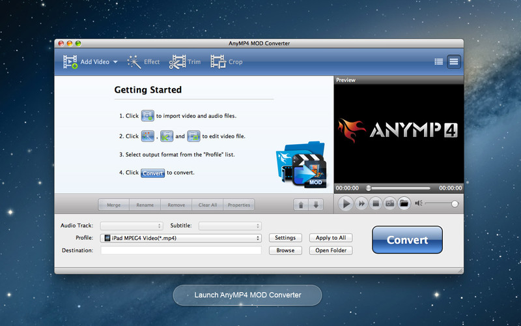Open the Audio Track dropdown
This screenshot has height=326, width=521.
132,226
